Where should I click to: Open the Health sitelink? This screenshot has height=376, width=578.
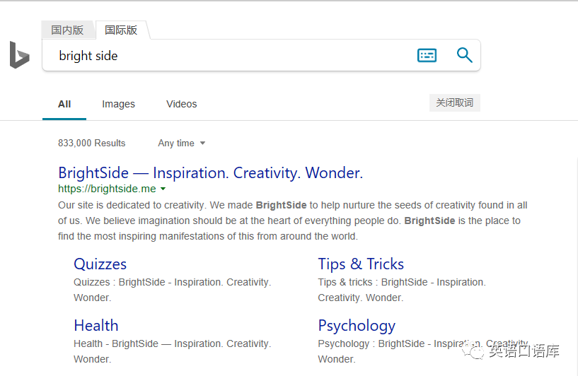tap(96, 326)
